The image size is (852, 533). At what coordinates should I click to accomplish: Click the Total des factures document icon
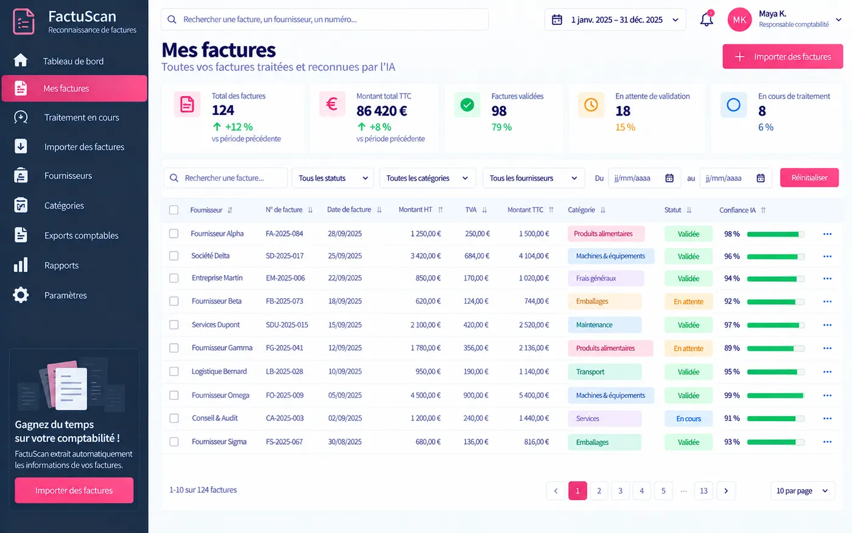[x=187, y=105]
